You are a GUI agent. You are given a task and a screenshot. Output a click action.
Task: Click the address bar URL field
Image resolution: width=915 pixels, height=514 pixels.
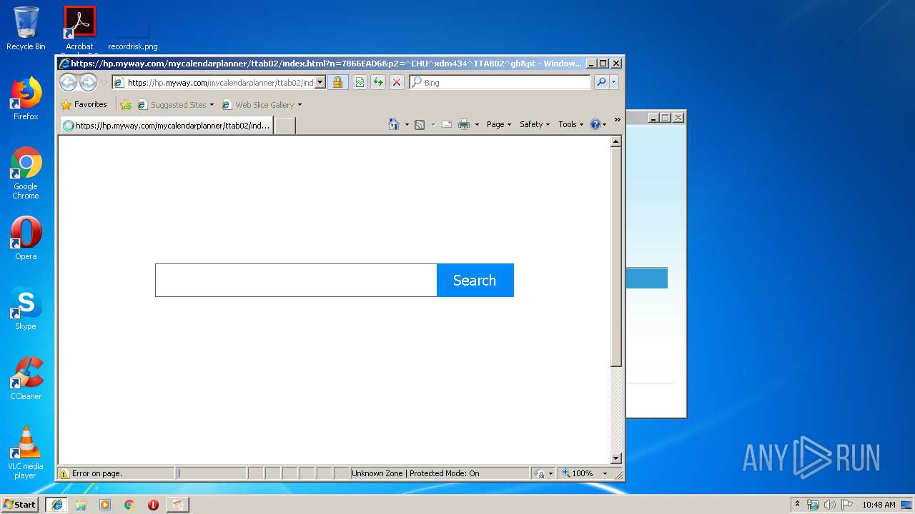[213, 82]
